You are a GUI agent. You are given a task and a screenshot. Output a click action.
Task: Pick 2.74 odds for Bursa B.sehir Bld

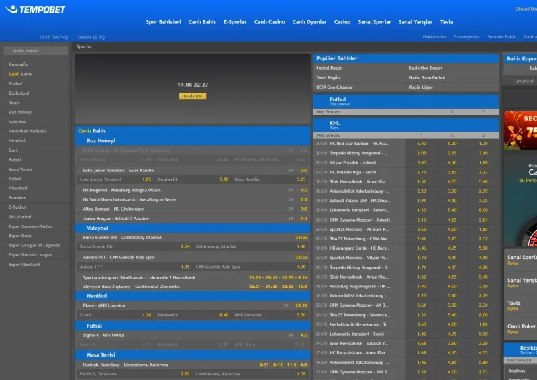[185, 246]
